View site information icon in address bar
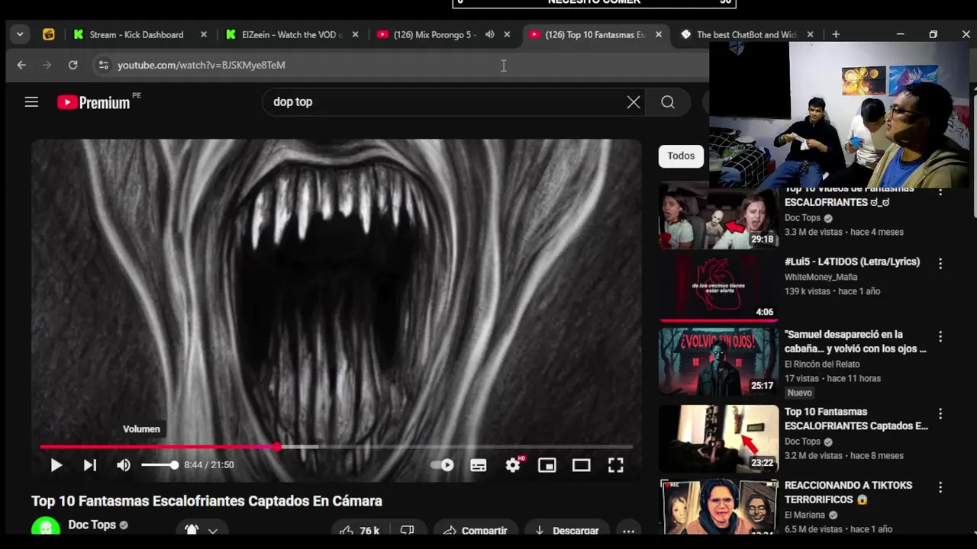 (104, 65)
